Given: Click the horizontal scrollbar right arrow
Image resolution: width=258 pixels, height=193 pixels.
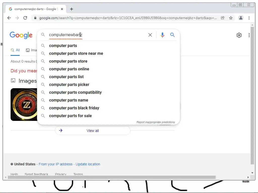Looking at the screenshot, I should tap(248, 177).
